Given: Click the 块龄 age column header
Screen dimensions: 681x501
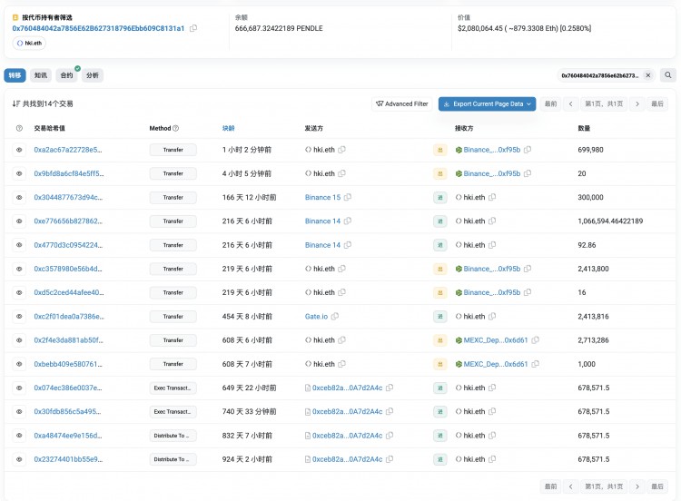Looking at the screenshot, I should [x=229, y=129].
